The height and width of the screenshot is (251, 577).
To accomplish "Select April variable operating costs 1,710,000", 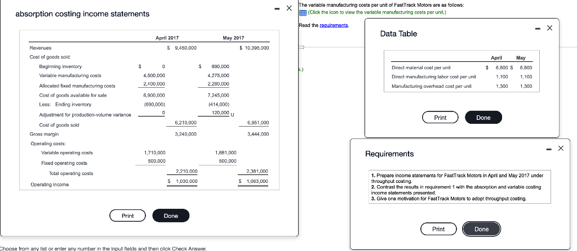I will tap(154, 152).
